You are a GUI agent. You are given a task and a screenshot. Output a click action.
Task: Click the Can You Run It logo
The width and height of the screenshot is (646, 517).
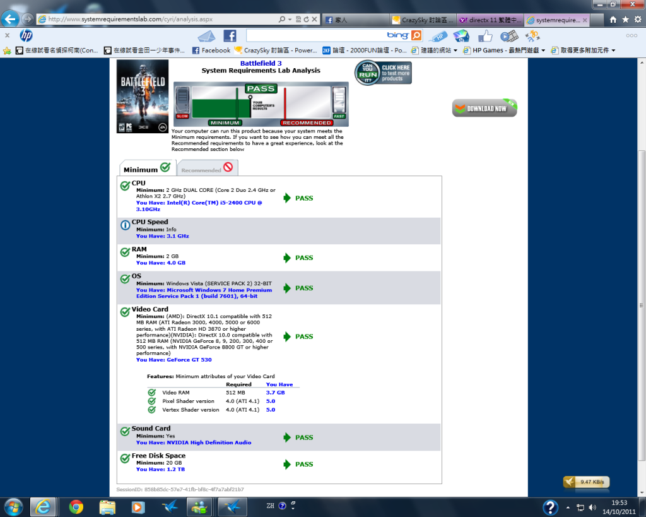tap(383, 73)
